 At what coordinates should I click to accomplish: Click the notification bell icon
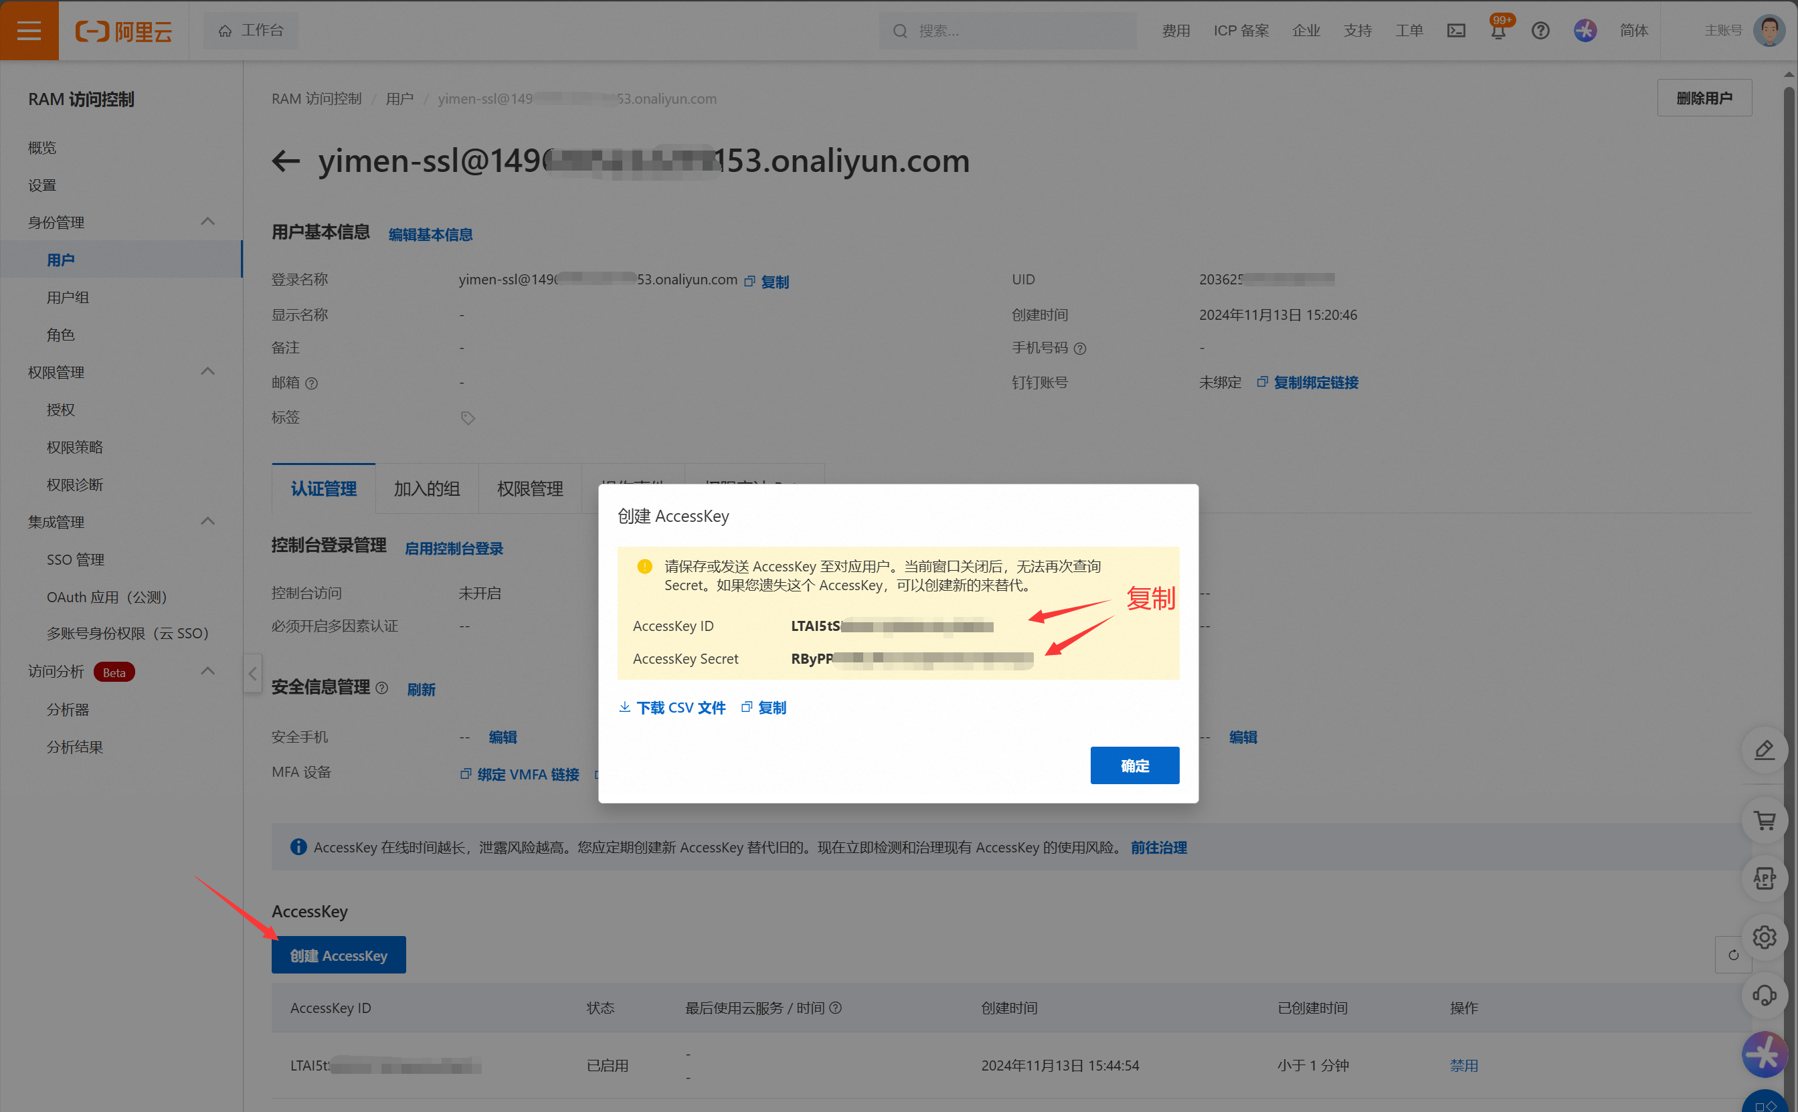click(1498, 31)
